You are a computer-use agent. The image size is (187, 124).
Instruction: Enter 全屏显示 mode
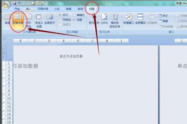point(50,19)
